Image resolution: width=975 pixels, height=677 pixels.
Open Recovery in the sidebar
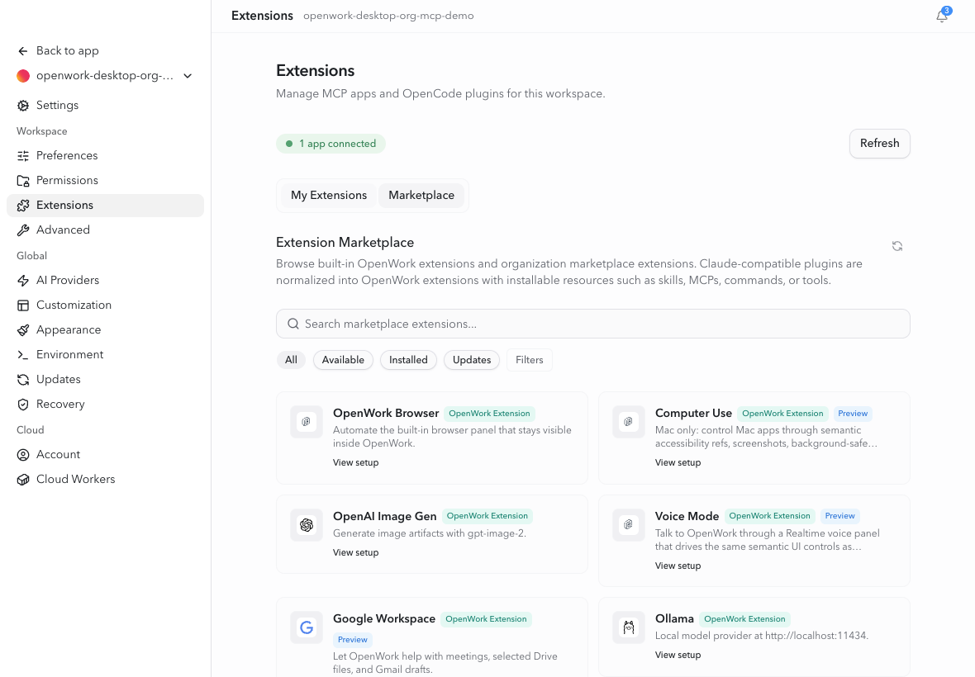[105, 405]
